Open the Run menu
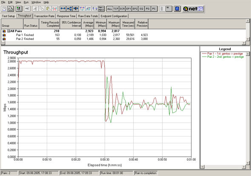Screen dimensions: 251x176 pyautogui.click(x=26, y=2)
